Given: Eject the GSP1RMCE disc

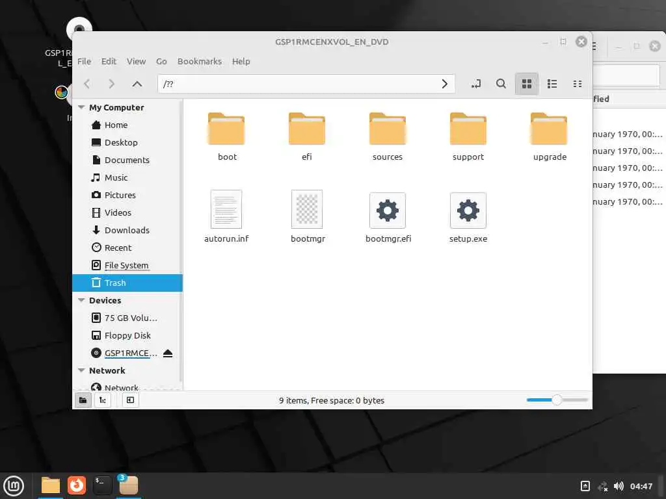Looking at the screenshot, I should click(168, 353).
